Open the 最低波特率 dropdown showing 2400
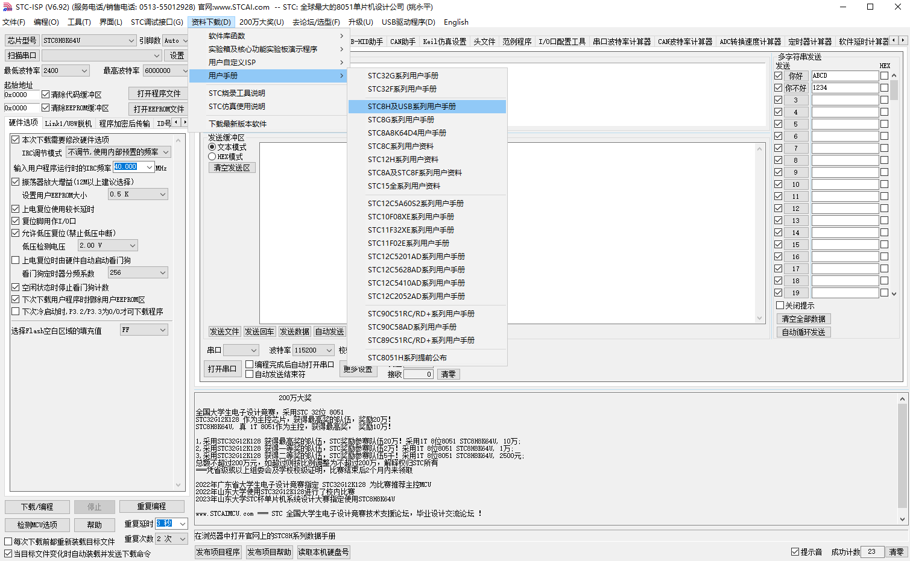 (66, 71)
